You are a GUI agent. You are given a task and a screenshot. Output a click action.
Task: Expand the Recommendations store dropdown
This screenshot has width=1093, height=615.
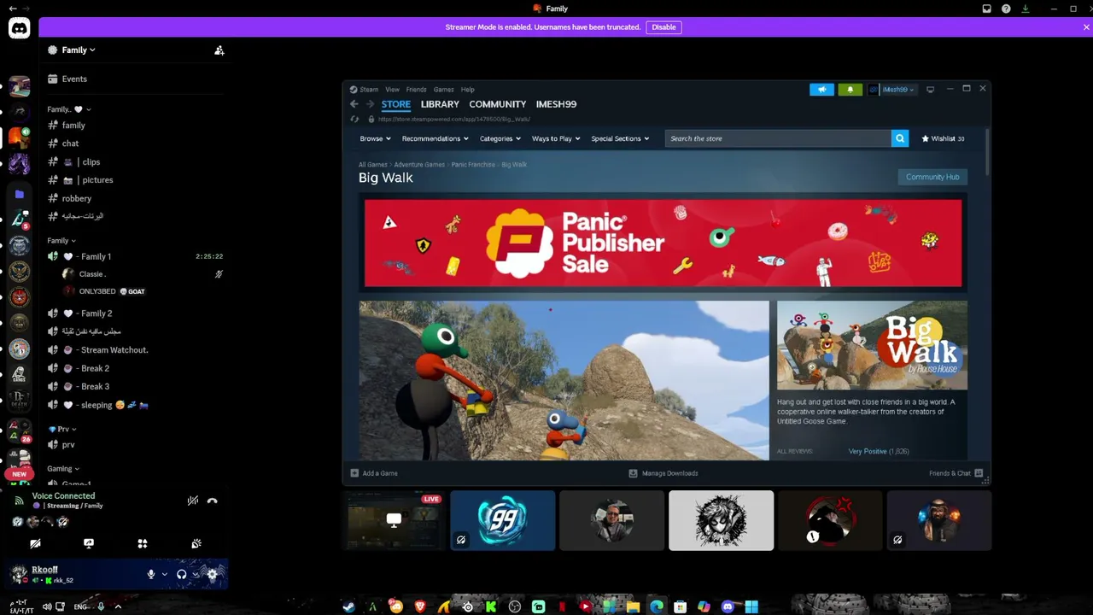435,138
